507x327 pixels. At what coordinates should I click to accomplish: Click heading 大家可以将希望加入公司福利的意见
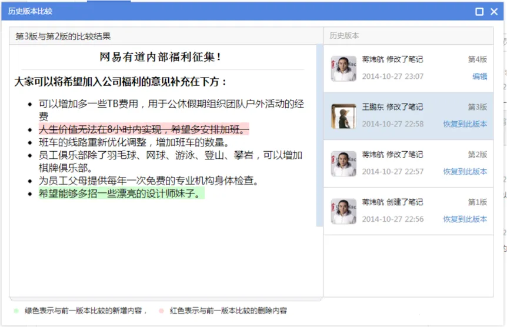(x=120, y=82)
